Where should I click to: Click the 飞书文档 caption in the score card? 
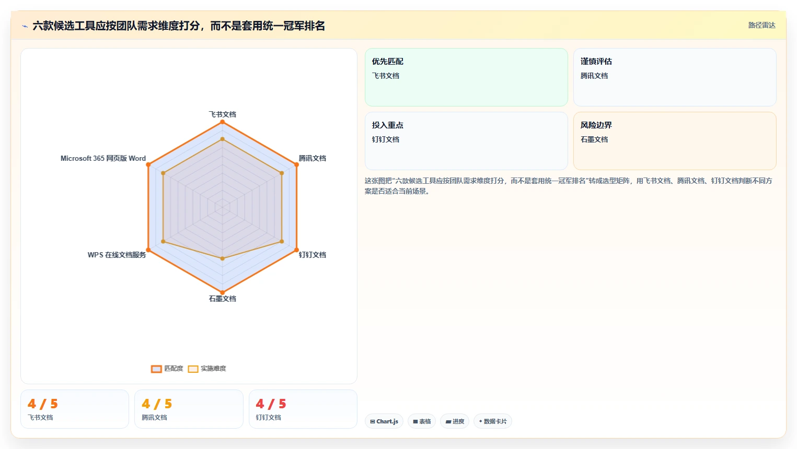[x=40, y=418]
